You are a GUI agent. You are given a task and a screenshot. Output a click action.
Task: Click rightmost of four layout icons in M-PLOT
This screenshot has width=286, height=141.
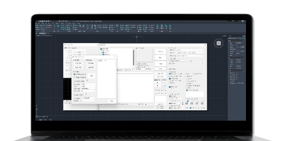pyautogui.click(x=202, y=103)
